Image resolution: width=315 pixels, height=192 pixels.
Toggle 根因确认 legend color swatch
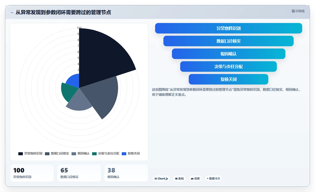click(74, 153)
